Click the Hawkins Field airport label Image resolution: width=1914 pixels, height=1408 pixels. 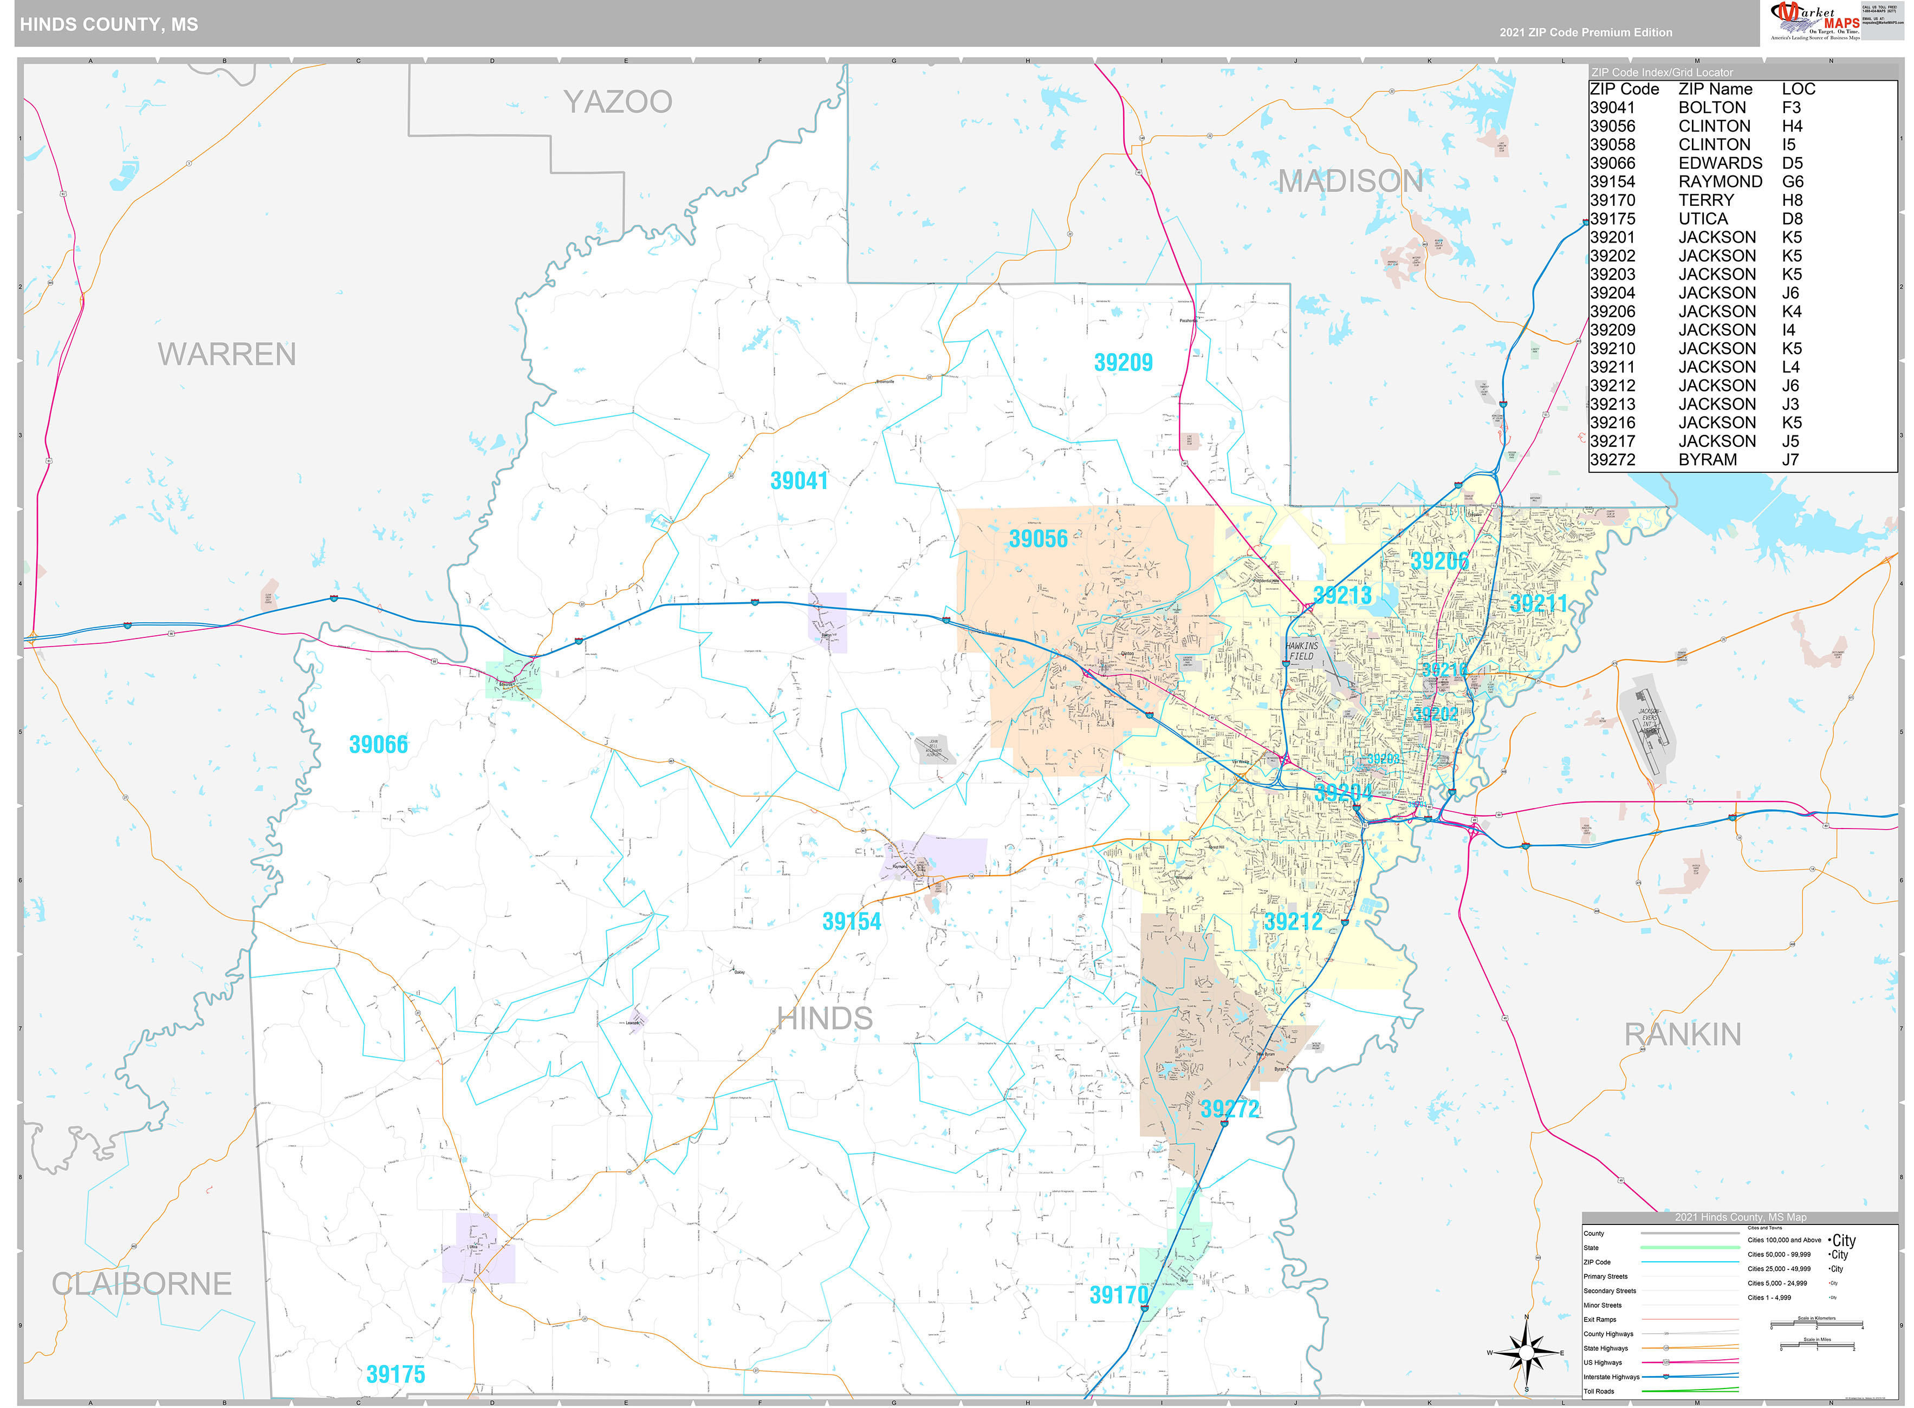[x=1302, y=651]
